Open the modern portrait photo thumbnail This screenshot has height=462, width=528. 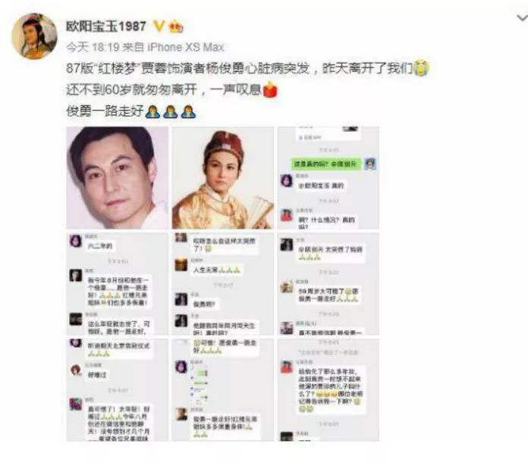click(117, 178)
